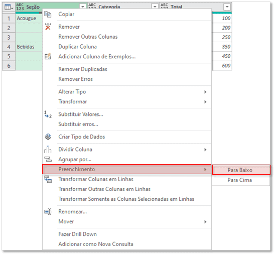Click the Agrupar por icon
Viewport: 275px width, 255px height.
tap(48, 159)
